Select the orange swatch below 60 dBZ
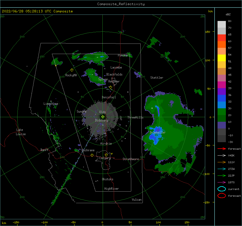The image size is (242, 226). (222, 45)
